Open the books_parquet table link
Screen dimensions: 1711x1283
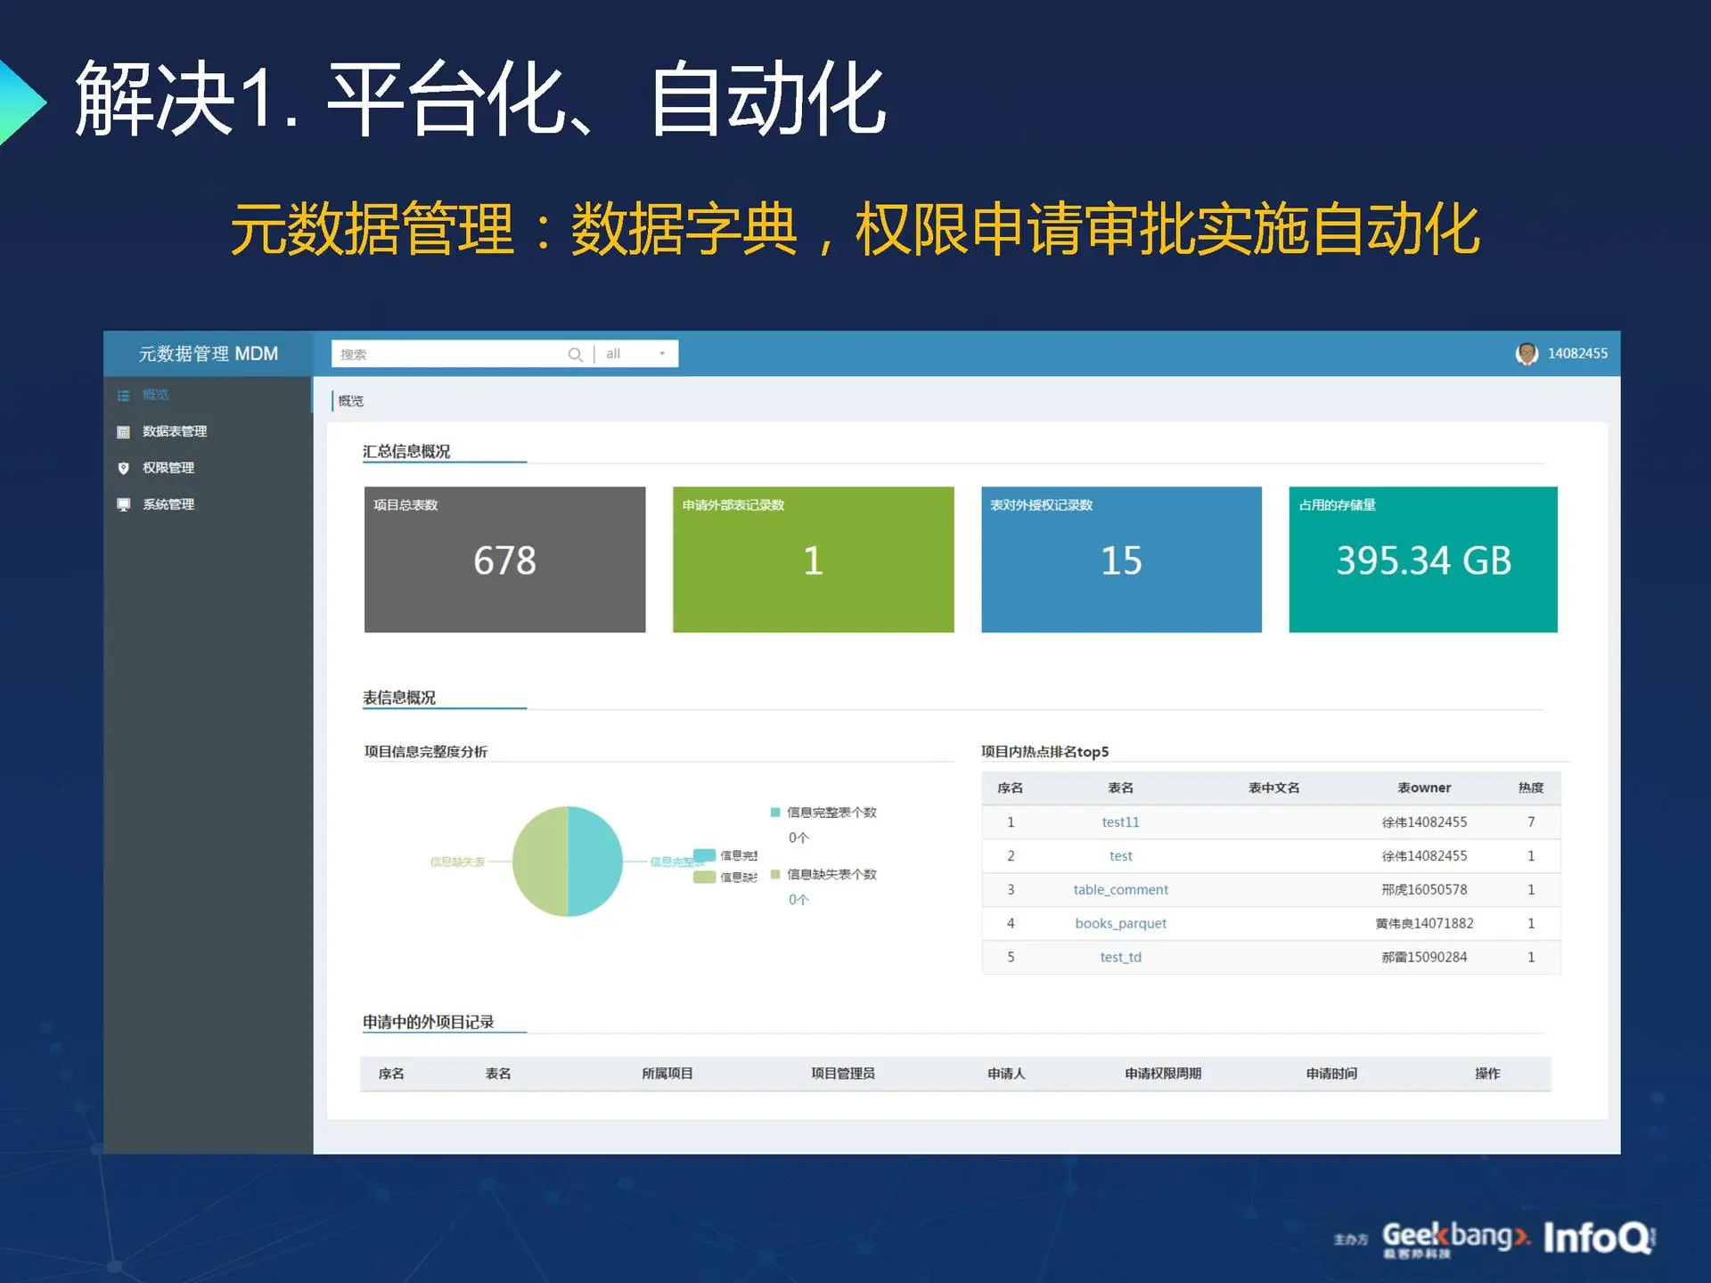click(1120, 924)
